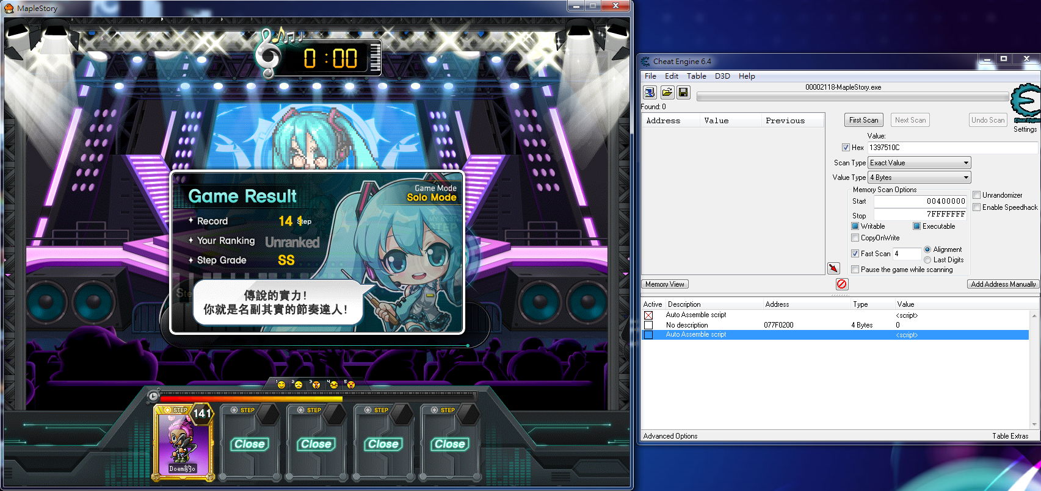This screenshot has height=491, width=1041.
Task: Deactivate the first Auto Assemble script checkbox
Action: click(x=648, y=315)
